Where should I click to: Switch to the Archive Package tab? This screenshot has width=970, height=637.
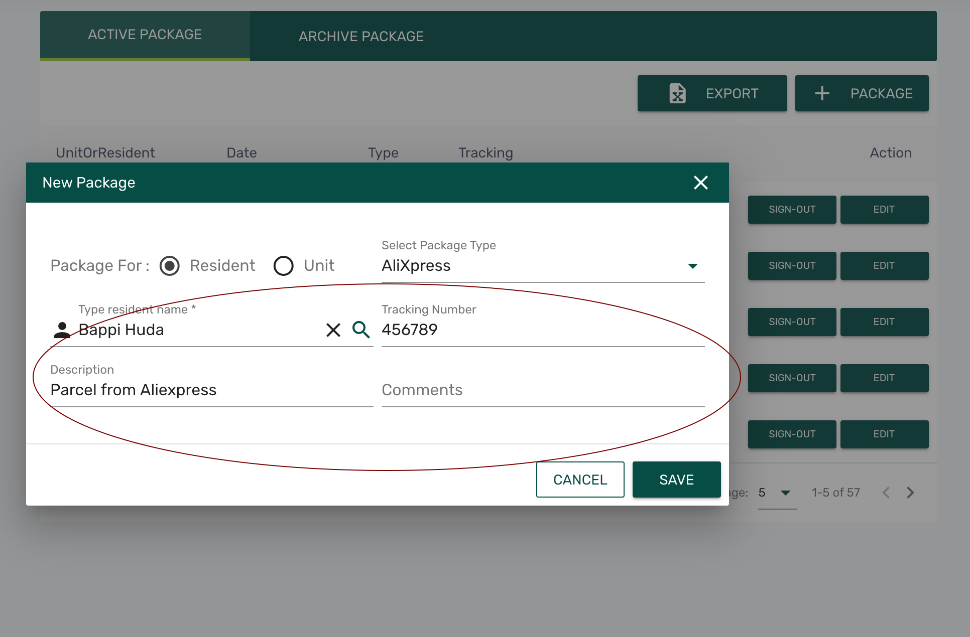(x=361, y=36)
